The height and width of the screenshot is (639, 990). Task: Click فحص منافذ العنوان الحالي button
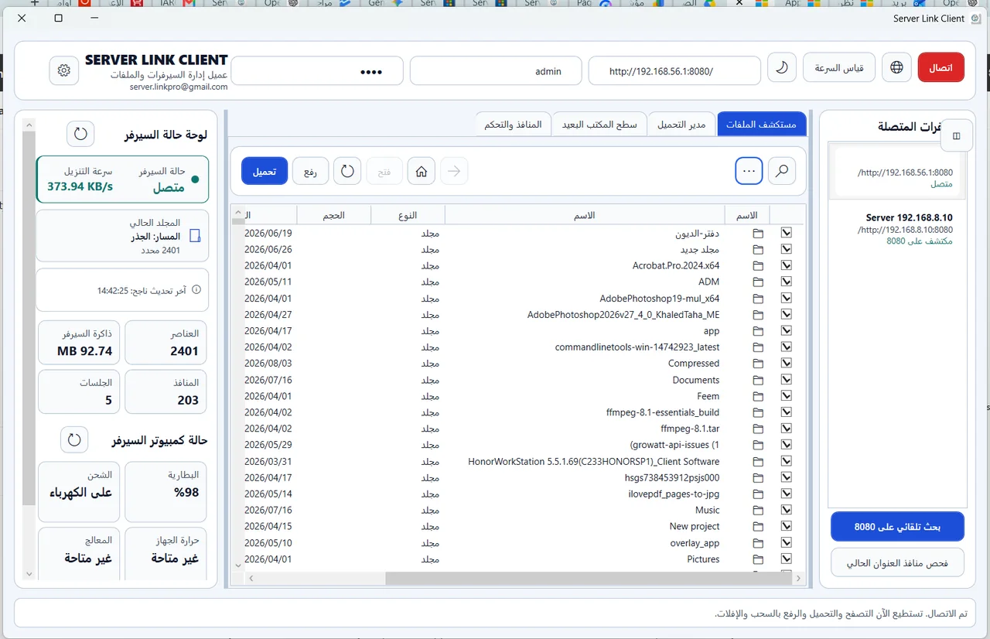[x=897, y=562]
